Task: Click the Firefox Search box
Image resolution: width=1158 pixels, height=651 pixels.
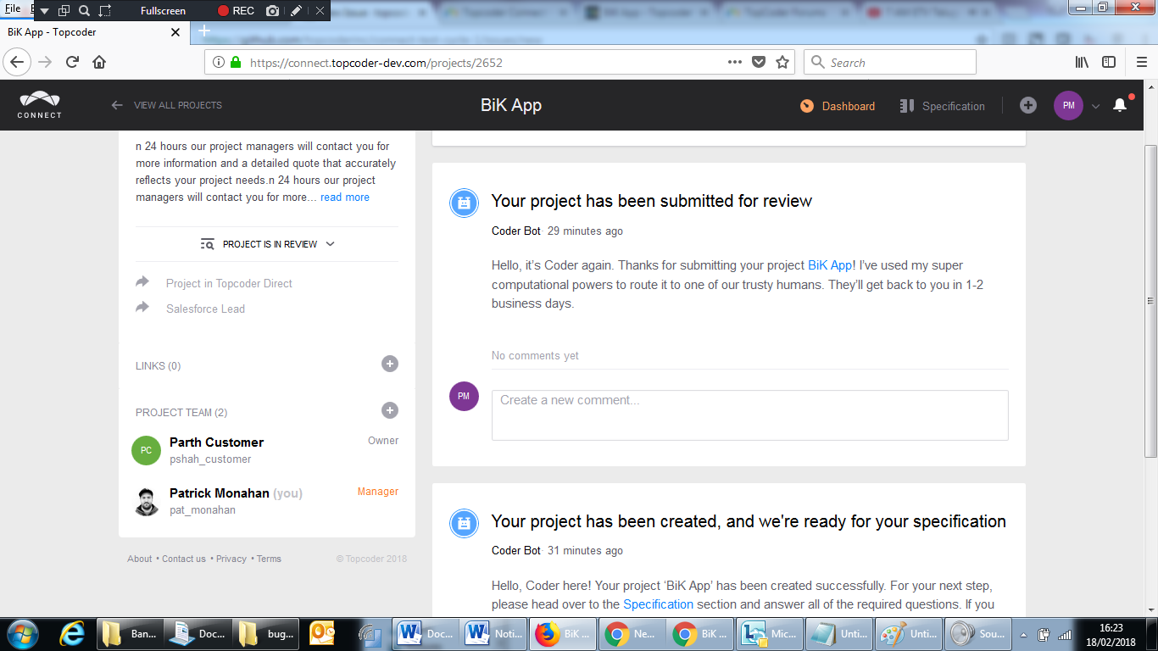Action: (889, 62)
